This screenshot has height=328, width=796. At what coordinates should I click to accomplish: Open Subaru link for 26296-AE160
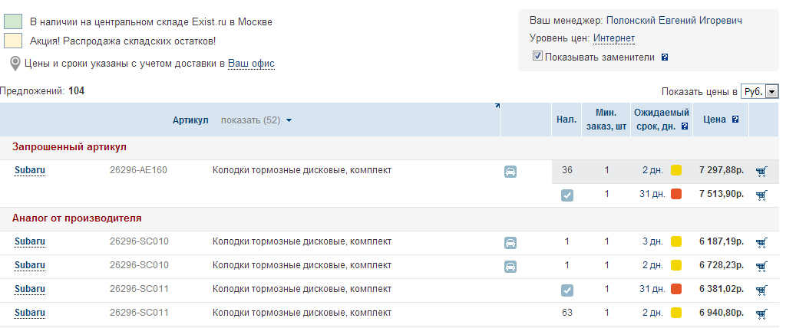(30, 170)
